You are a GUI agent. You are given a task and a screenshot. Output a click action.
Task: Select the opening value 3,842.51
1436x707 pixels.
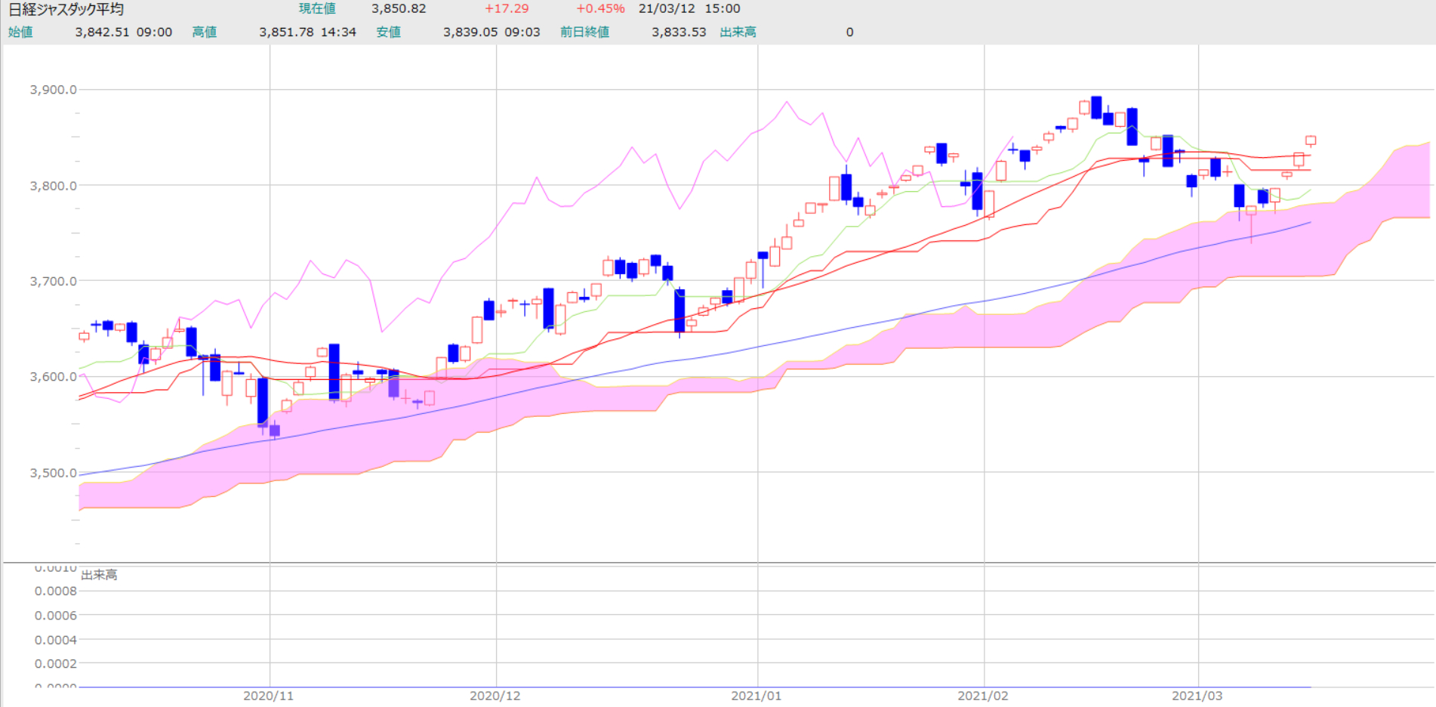[102, 32]
